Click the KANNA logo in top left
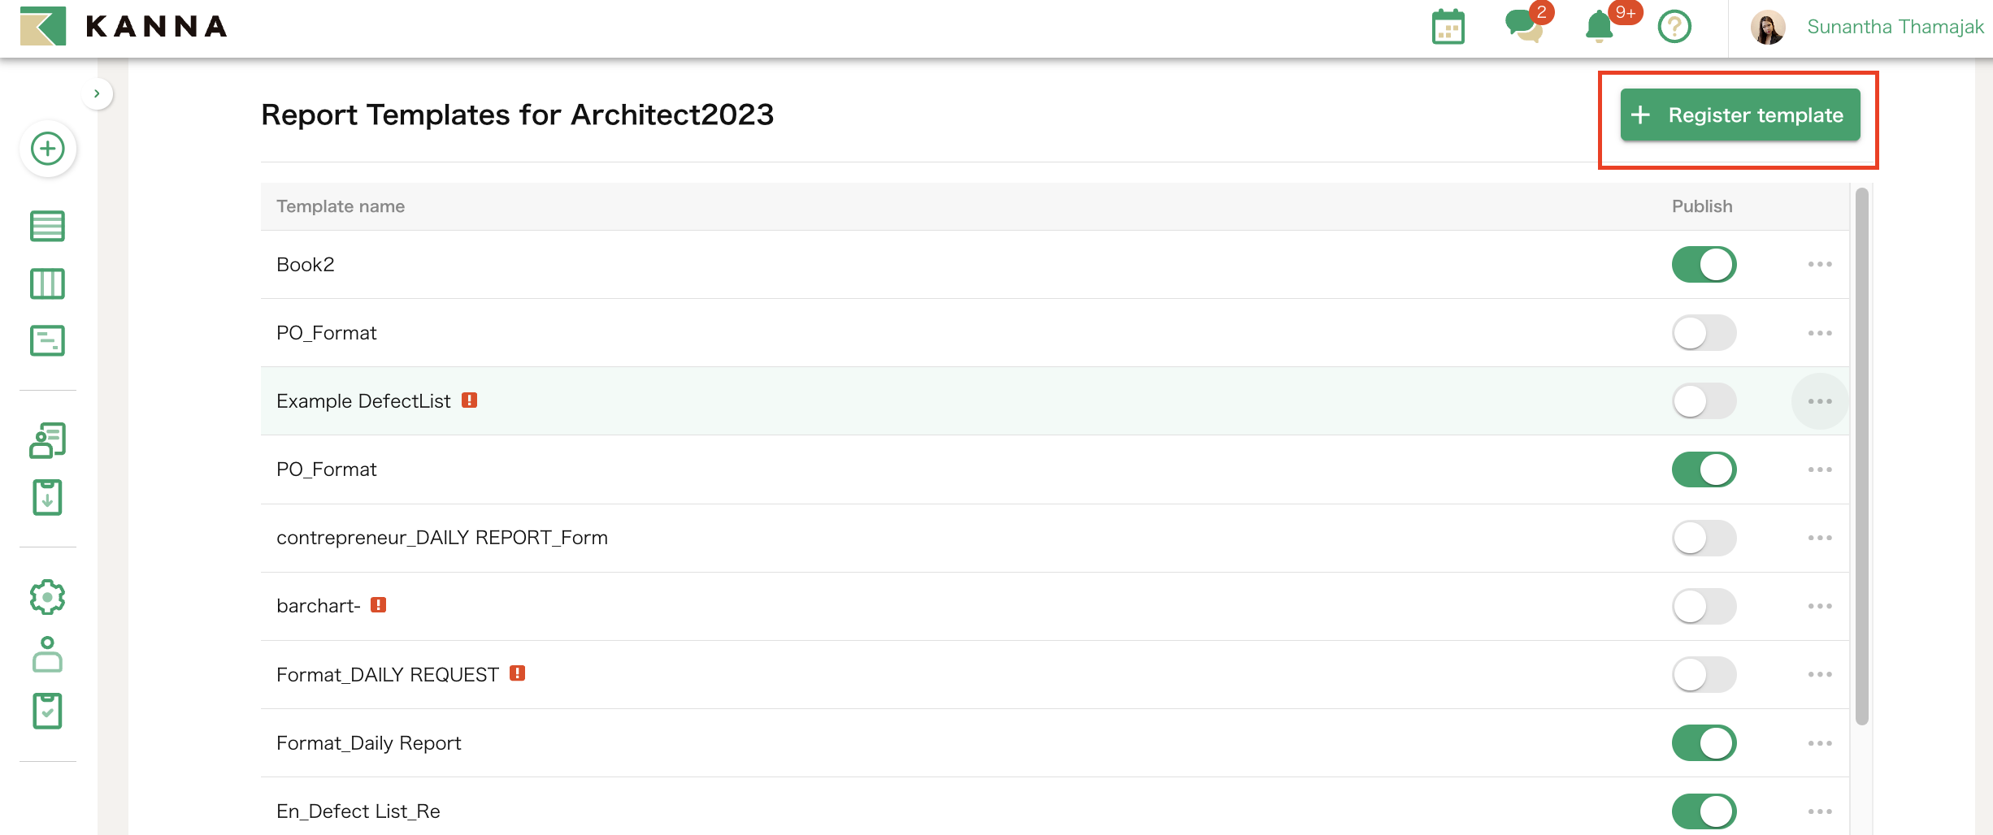The width and height of the screenshot is (1993, 835). coord(122,26)
